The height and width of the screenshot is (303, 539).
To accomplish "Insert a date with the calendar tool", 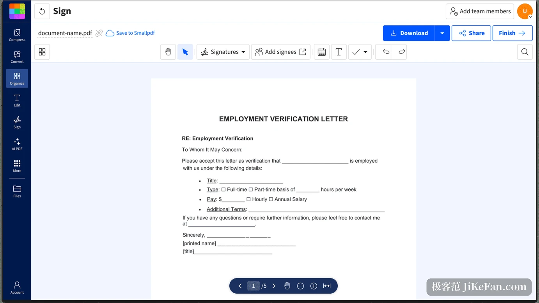I will tap(322, 52).
